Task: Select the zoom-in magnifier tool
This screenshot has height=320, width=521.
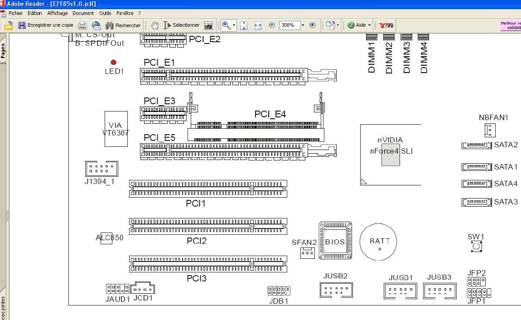Action: pos(226,25)
